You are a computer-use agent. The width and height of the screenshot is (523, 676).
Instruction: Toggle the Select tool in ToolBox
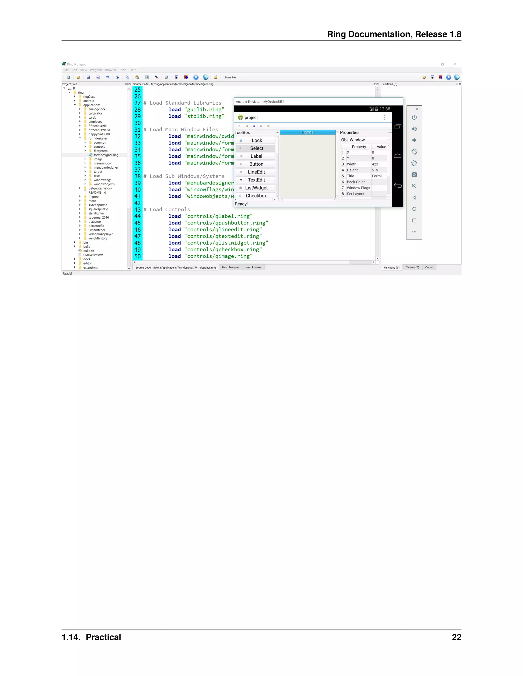click(x=256, y=148)
